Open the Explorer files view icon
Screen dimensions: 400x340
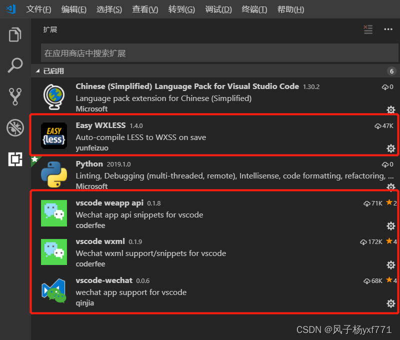pyautogui.click(x=15, y=34)
